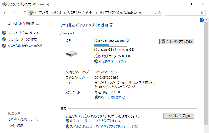Click the shield icon beside 別のバックアップを選択します
209x133 pixels.
coord(68,126)
